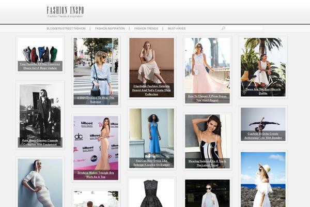The height and width of the screenshot is (207, 310).
Task: View woman in sunglasses night photo
Action: coord(207,194)
